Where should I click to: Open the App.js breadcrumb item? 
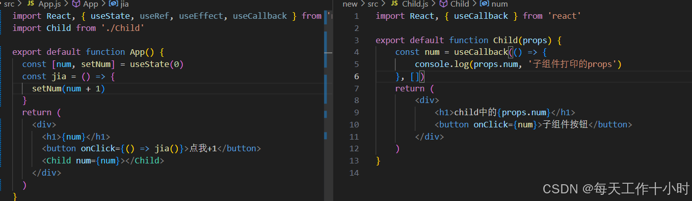(50, 4)
